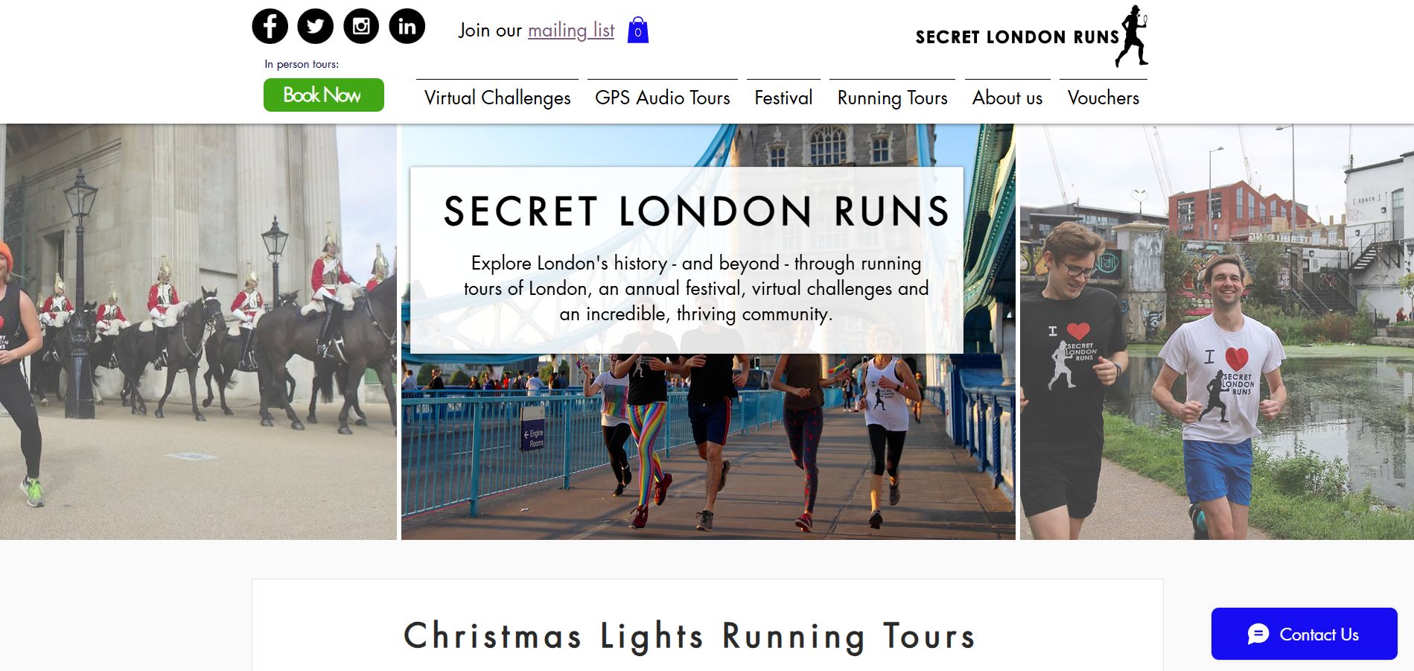The image size is (1414, 671).
Task: Open the Facebook social icon
Action: click(270, 25)
